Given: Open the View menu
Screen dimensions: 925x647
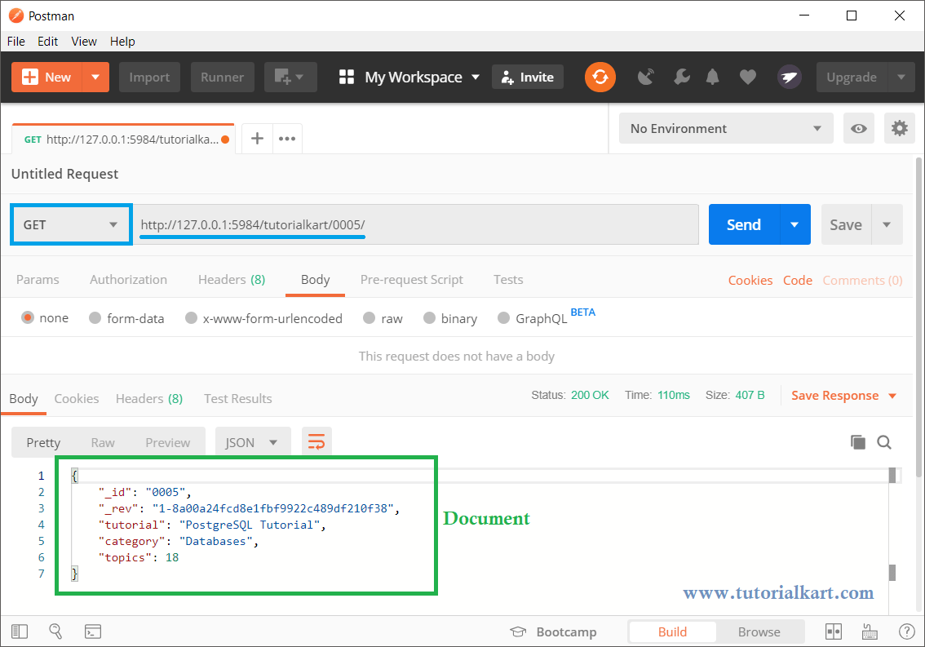Looking at the screenshot, I should [x=84, y=41].
